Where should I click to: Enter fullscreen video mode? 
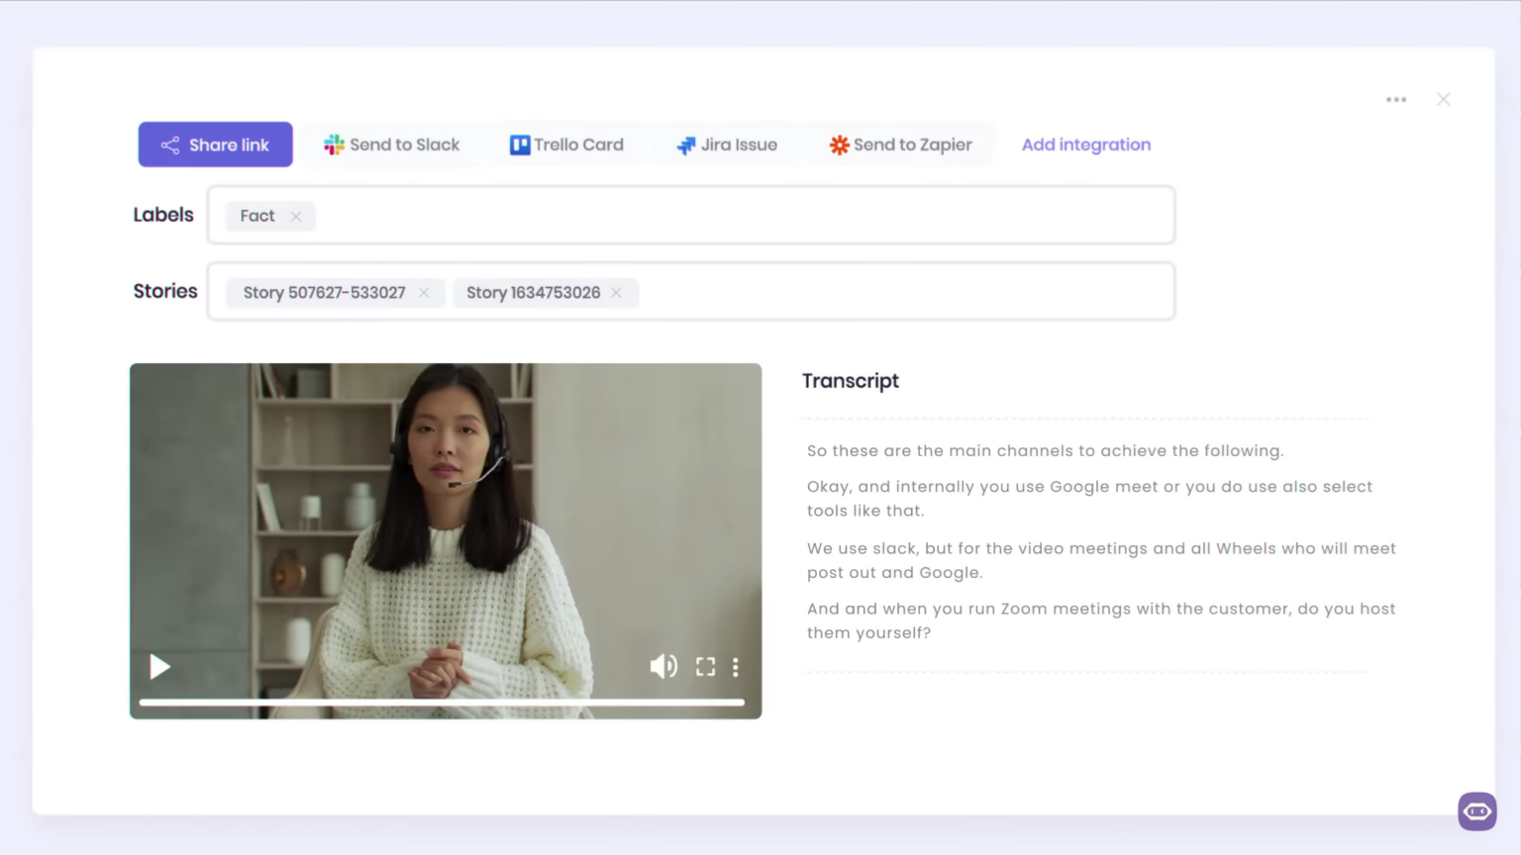[705, 666]
